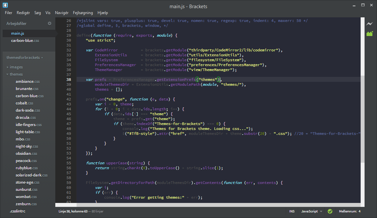
Task: Toggle INS insert mode in status bar
Action: [x=292, y=211]
